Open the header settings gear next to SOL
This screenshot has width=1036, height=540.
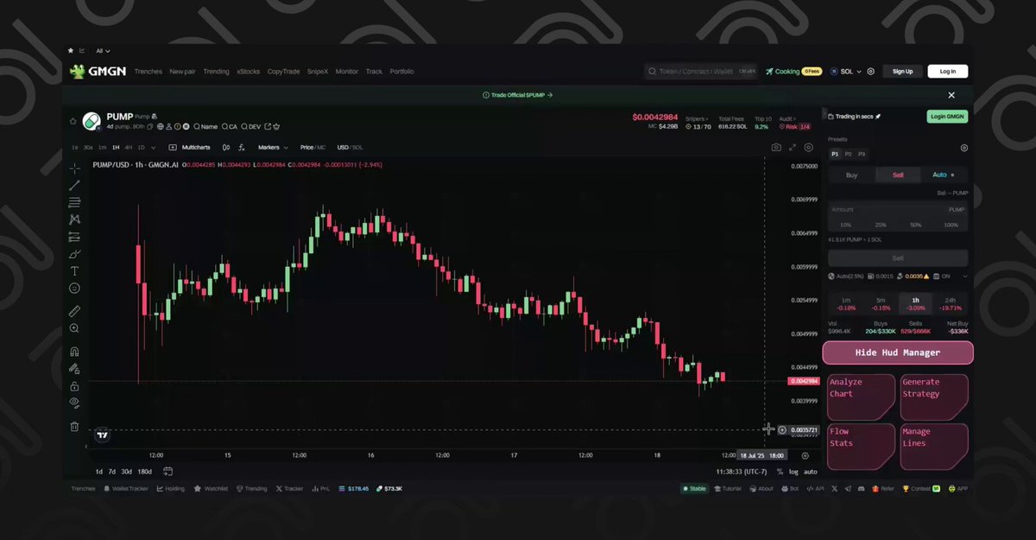pos(871,72)
